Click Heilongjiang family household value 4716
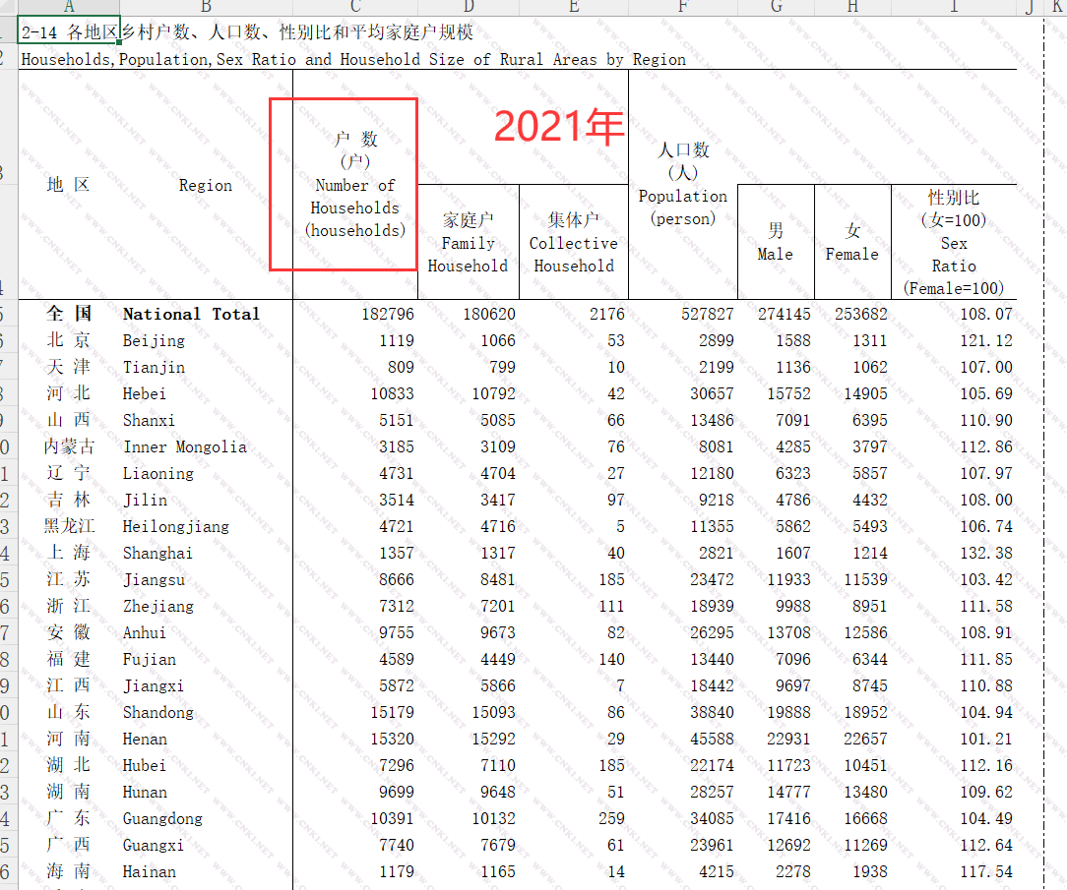Image resolution: width=1067 pixels, height=890 pixels. point(498,526)
